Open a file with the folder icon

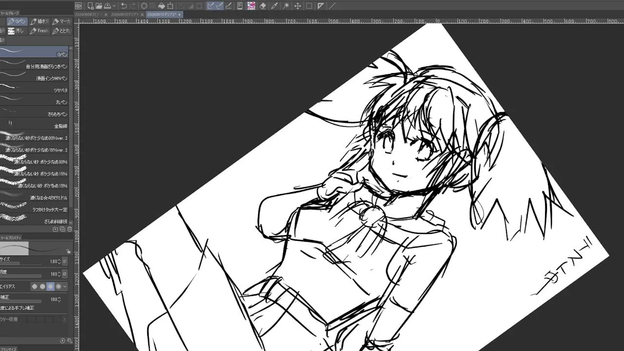coord(98,6)
